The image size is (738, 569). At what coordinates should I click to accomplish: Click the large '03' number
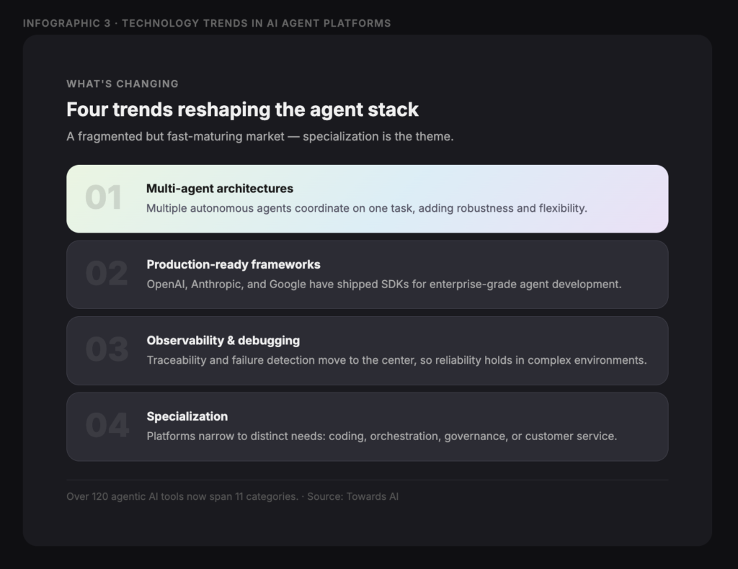[x=107, y=349]
